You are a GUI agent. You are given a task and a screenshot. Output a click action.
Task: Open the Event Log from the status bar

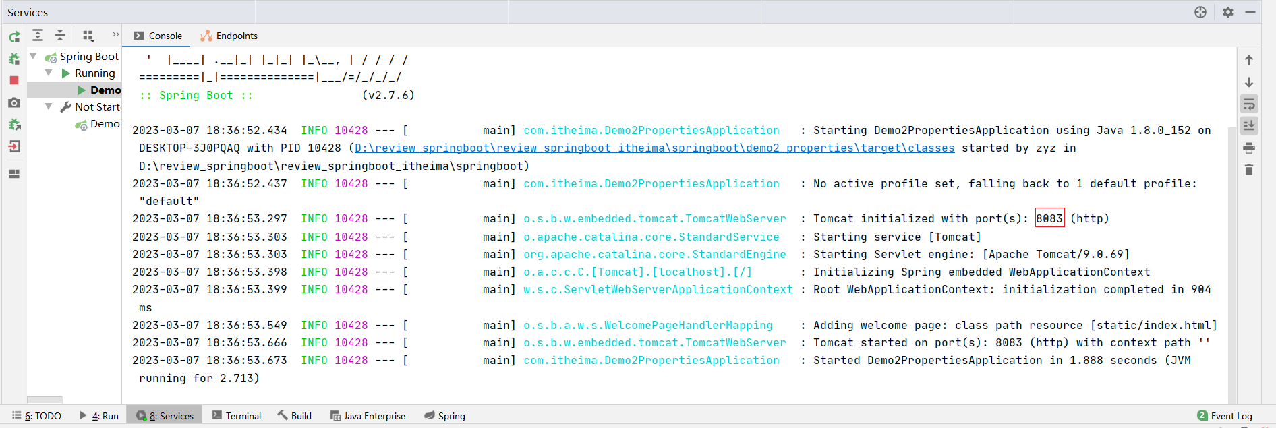[x=1225, y=416]
